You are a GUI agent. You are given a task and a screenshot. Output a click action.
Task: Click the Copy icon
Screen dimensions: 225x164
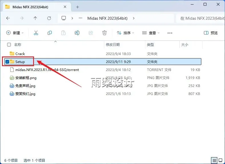[50, 33]
